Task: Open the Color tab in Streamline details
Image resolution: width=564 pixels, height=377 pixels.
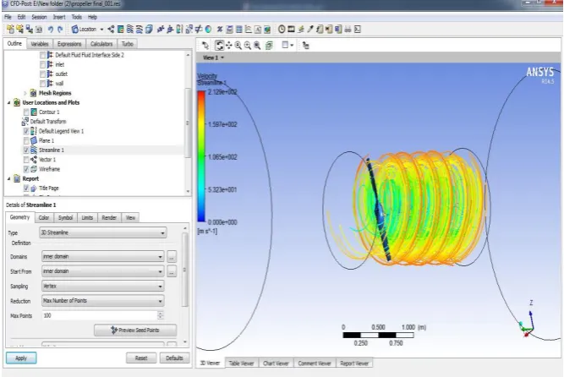Action: pyautogui.click(x=44, y=217)
